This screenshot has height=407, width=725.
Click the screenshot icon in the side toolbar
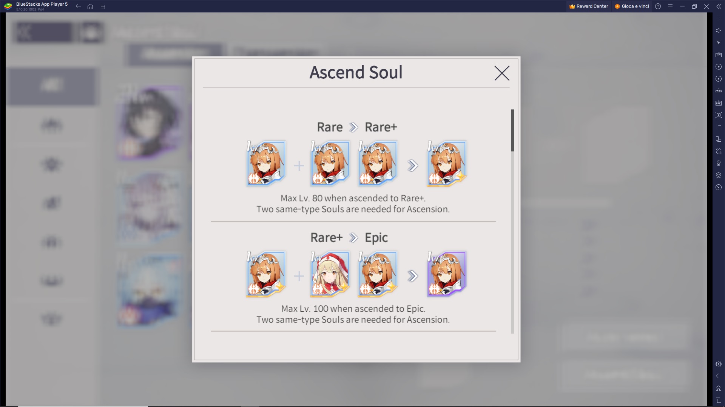click(x=719, y=115)
